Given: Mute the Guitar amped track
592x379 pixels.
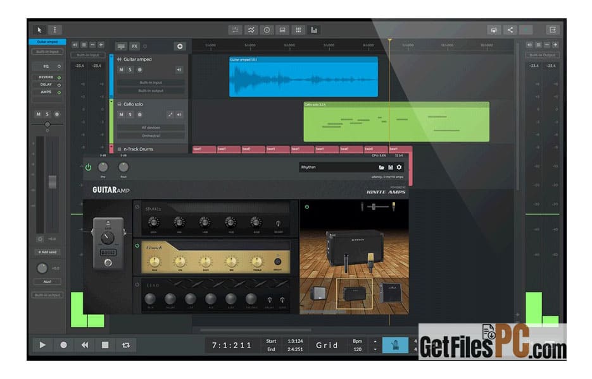Looking at the screenshot, I should (x=121, y=69).
